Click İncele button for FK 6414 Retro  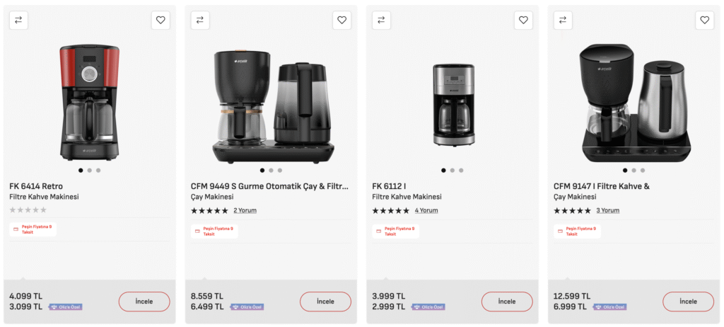(144, 302)
